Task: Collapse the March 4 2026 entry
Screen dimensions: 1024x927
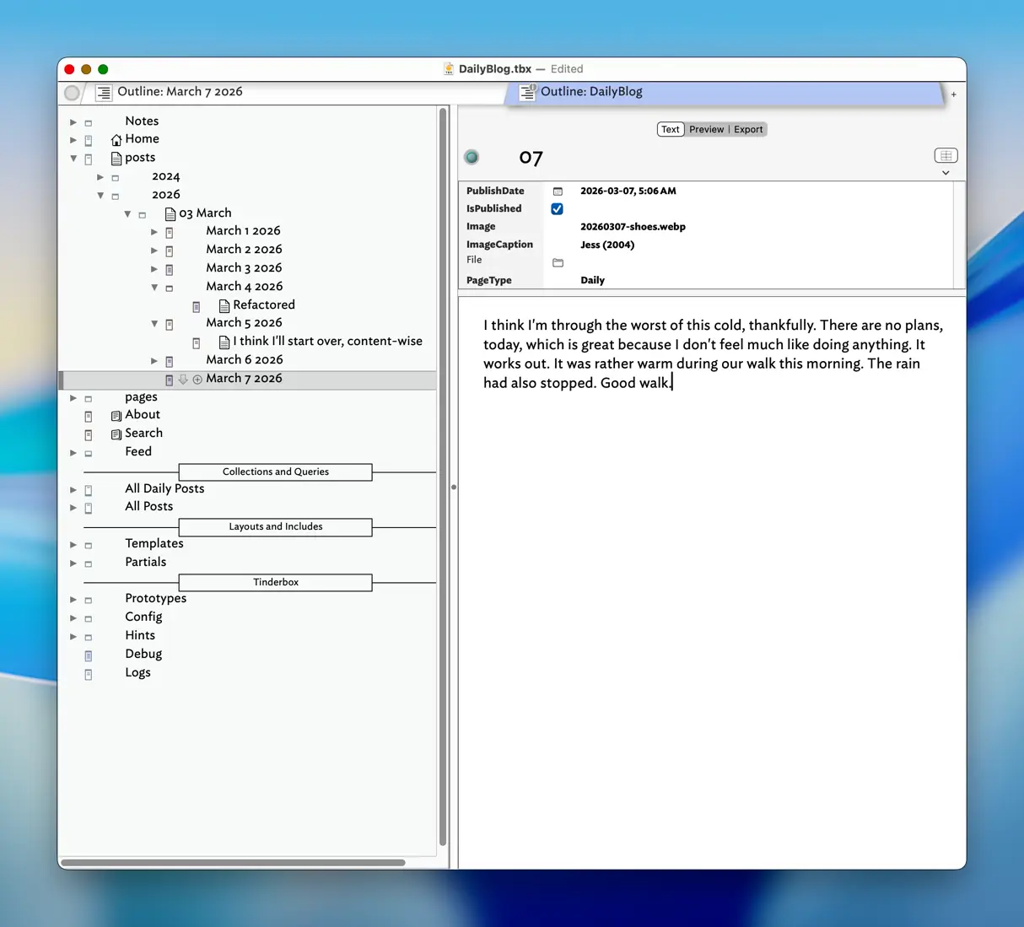Action: [x=154, y=287]
